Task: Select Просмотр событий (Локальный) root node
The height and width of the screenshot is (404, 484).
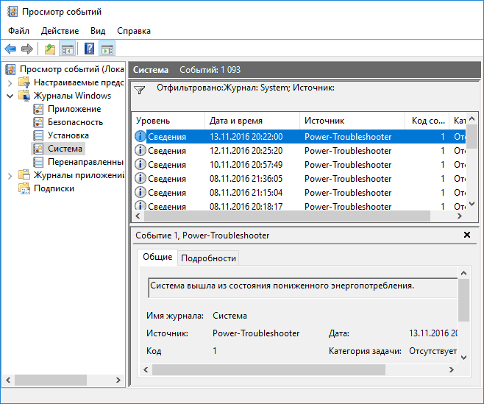Action: (72, 69)
